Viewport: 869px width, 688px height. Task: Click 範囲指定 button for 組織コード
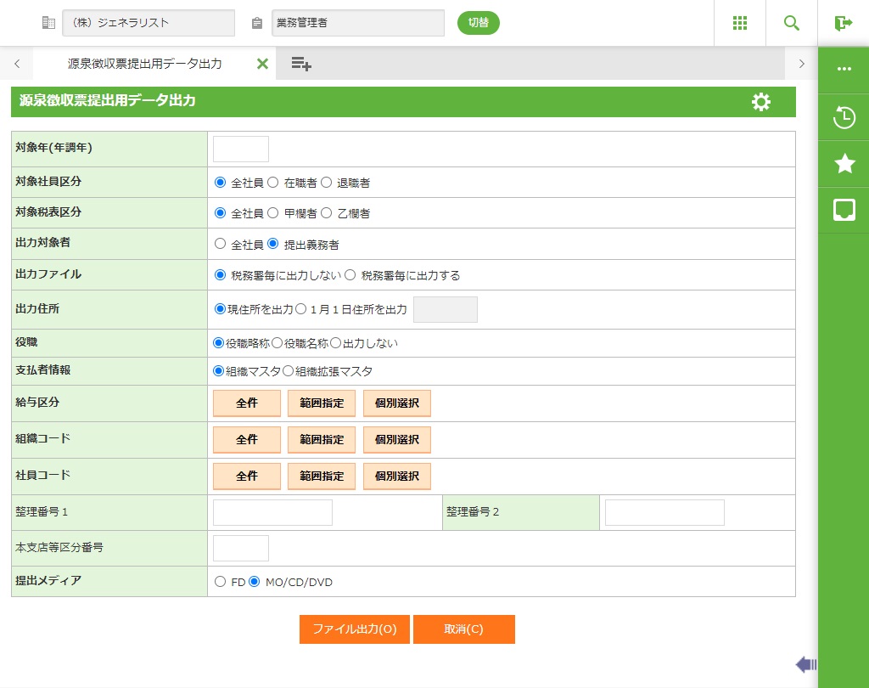322,440
